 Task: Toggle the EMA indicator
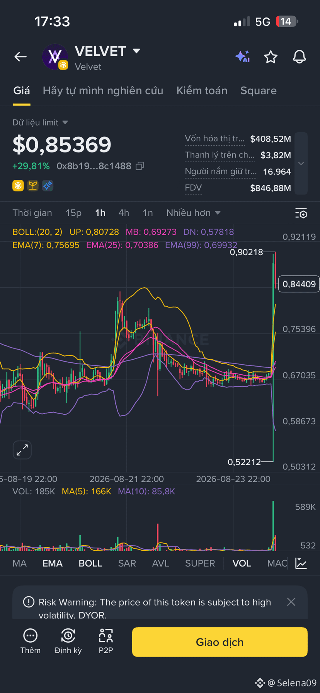[x=53, y=563]
